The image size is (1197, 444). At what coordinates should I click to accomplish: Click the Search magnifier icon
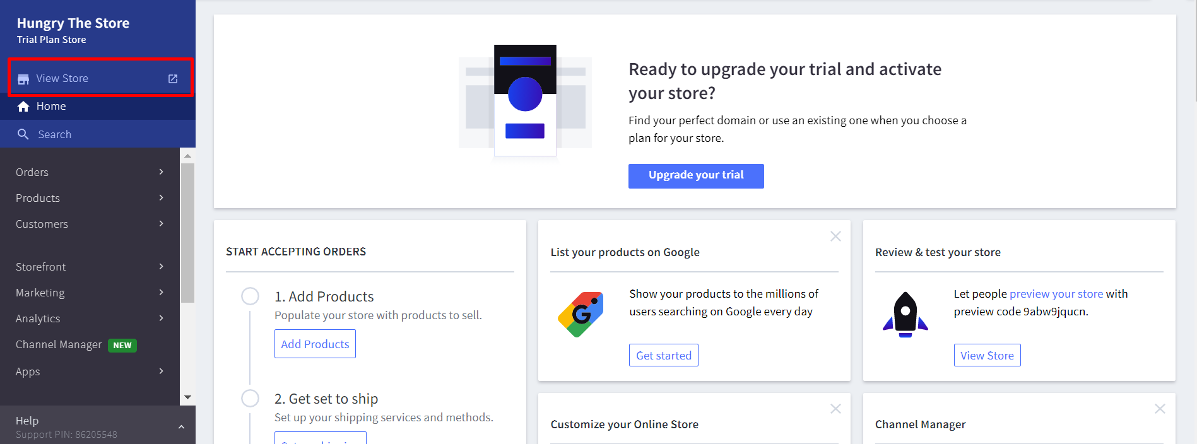pyautogui.click(x=23, y=134)
